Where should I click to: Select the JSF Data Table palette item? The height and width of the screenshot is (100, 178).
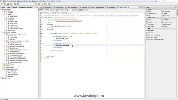tap(152, 37)
